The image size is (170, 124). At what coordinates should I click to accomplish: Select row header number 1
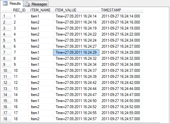pos(6,16)
